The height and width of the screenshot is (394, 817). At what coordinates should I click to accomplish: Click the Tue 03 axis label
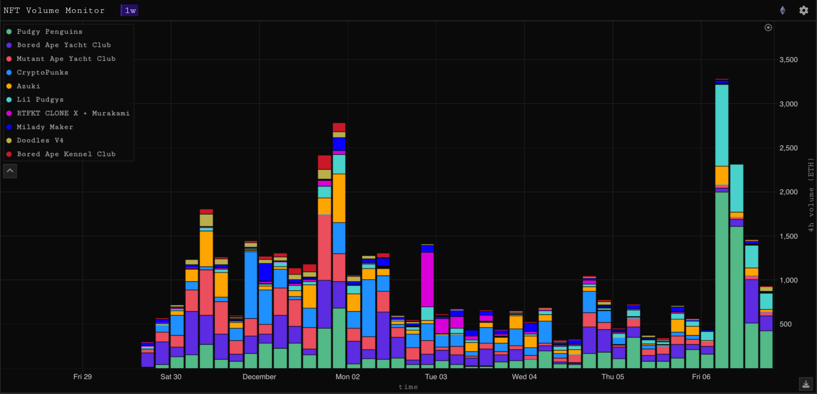tap(436, 377)
